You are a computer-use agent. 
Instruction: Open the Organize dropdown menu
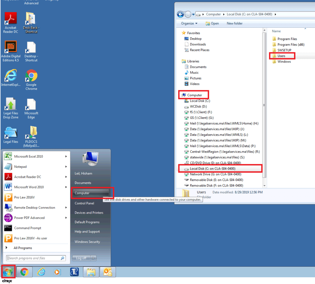(x=189, y=23)
